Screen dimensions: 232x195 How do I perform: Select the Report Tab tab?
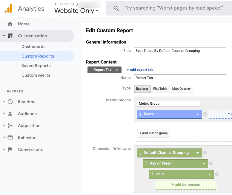[x=102, y=70]
